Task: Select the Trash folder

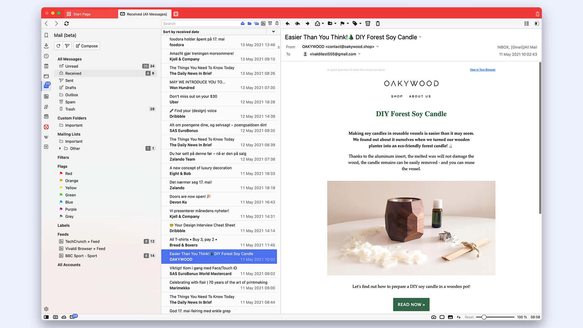Action: 106,109
